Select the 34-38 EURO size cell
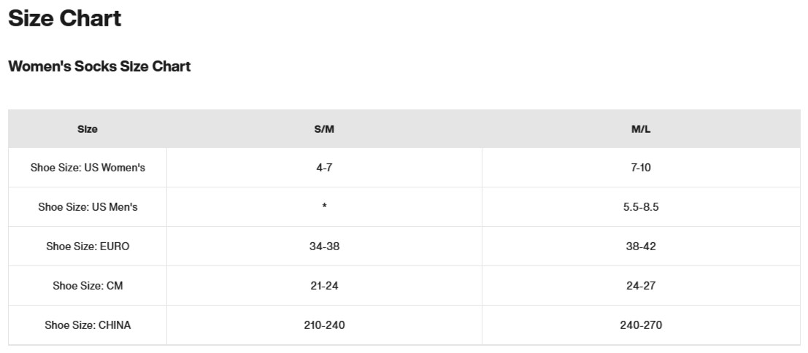Screen dimensions: 808x353 [x=324, y=247]
